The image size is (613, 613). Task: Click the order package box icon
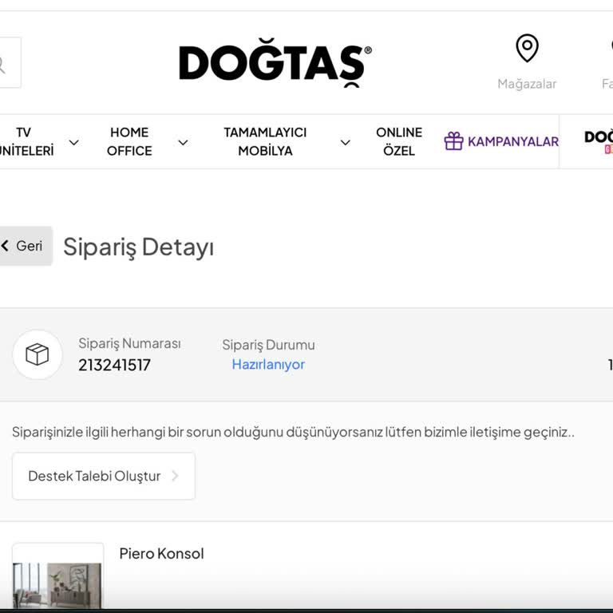38,354
